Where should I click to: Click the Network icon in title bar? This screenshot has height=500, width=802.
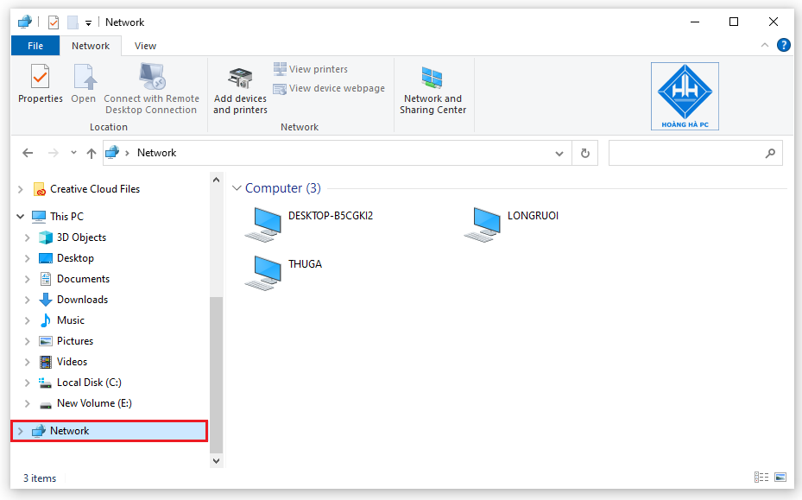24,22
